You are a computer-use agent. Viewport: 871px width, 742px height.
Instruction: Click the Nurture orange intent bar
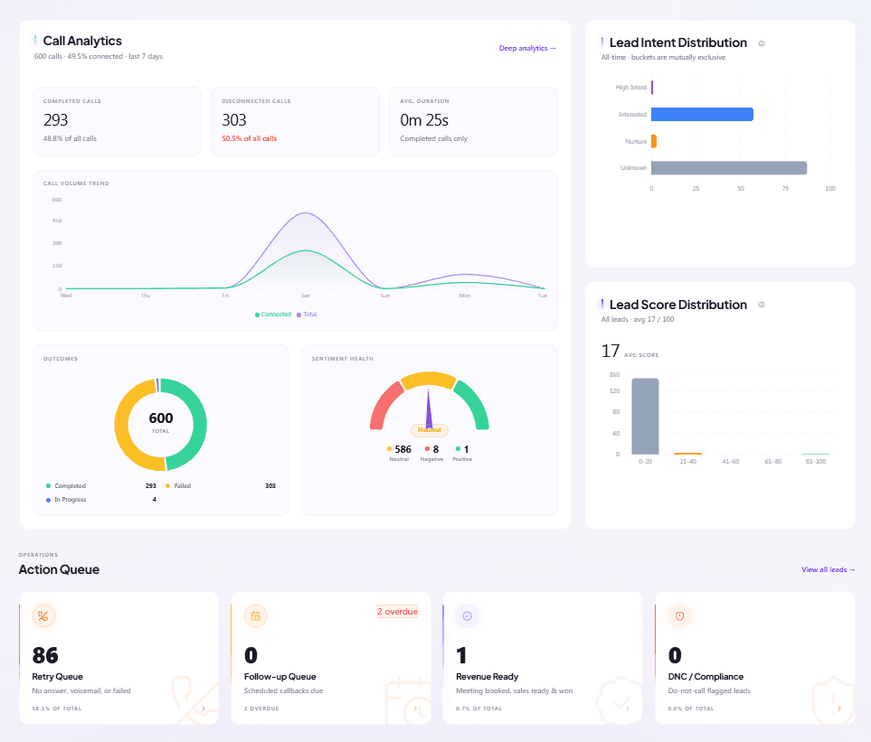tap(654, 141)
